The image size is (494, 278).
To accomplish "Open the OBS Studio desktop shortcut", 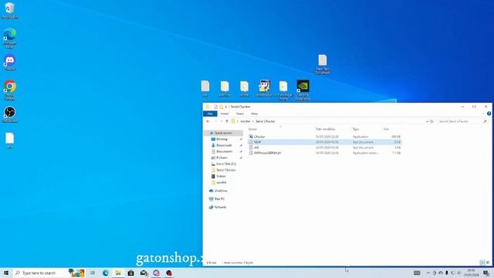I will pos(10,114).
